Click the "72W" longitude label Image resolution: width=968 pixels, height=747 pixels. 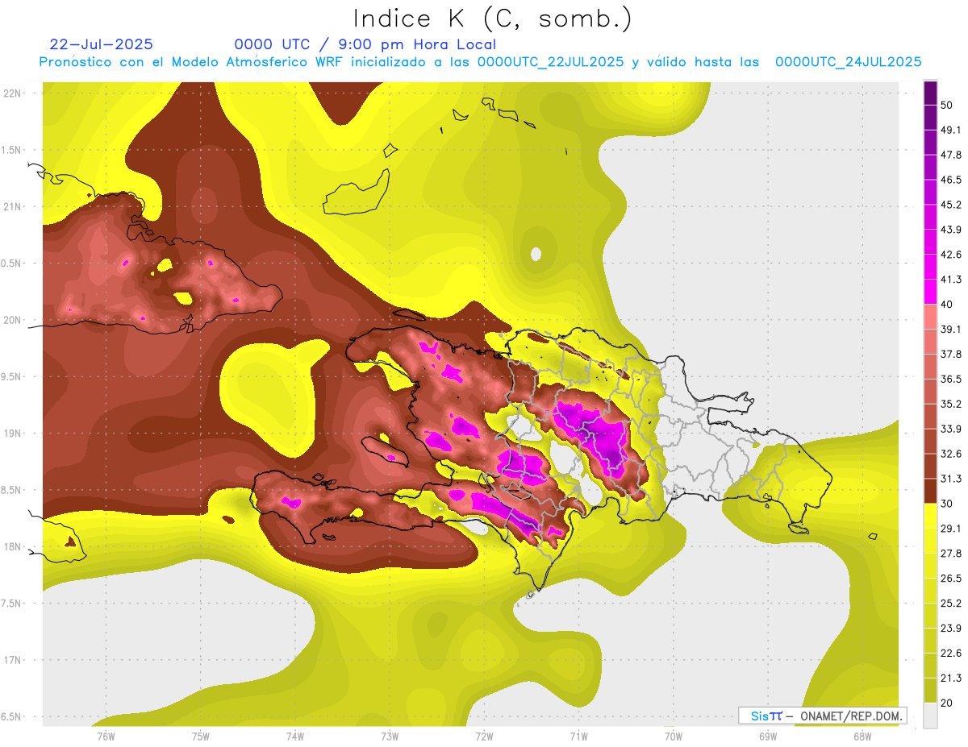(485, 736)
